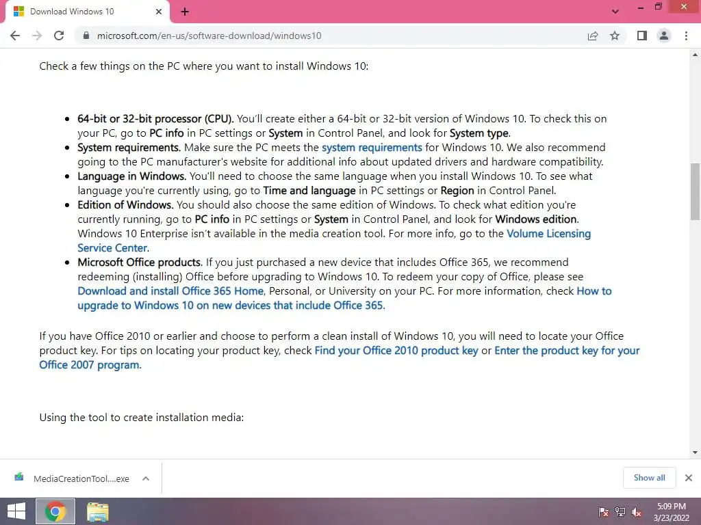The height and width of the screenshot is (525, 701).
Task: Click the 'Language in Windows.' bold text
Action: coord(132,176)
